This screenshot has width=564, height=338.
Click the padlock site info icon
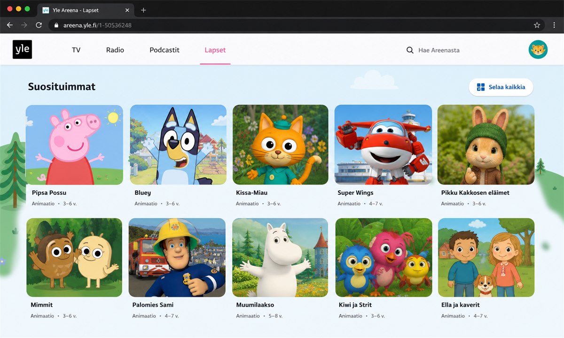click(56, 25)
